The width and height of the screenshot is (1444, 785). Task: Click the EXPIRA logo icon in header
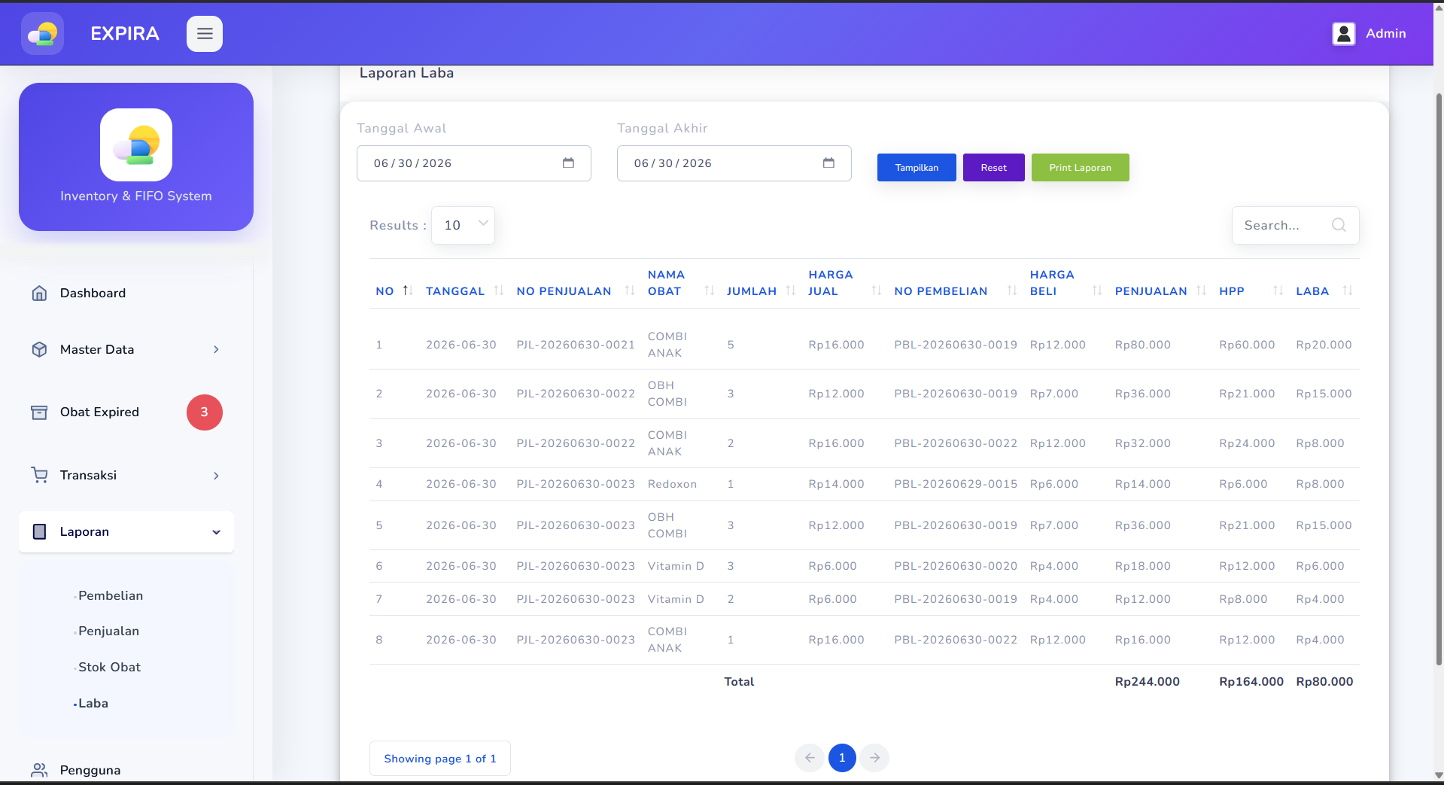click(42, 34)
